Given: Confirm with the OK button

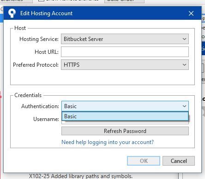Looking at the screenshot, I should 144,161.
